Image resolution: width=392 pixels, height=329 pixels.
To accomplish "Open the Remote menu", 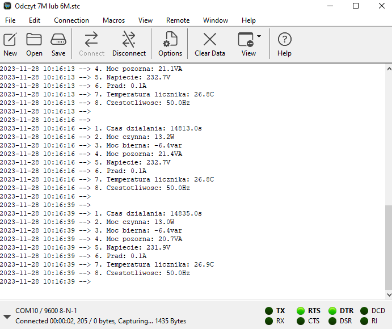I will (178, 20).
